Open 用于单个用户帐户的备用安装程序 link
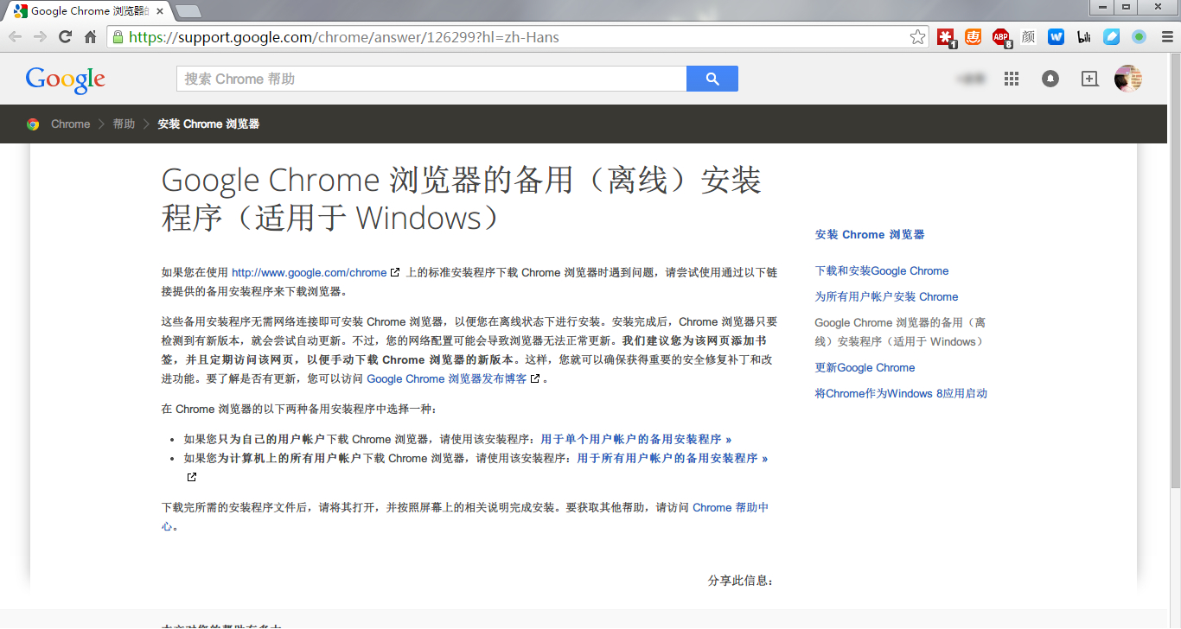 pyautogui.click(x=636, y=439)
